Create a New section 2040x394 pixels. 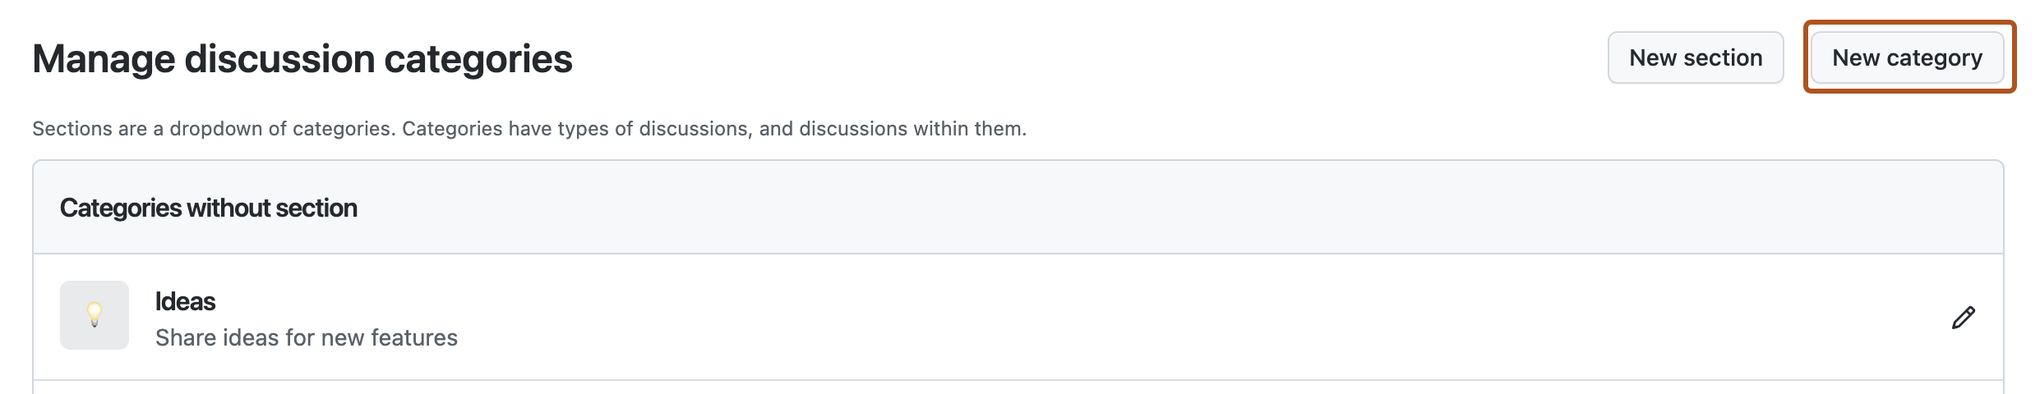pyautogui.click(x=1695, y=57)
